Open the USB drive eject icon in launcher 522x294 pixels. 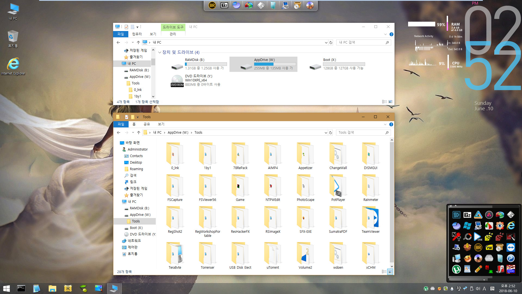coord(489,258)
